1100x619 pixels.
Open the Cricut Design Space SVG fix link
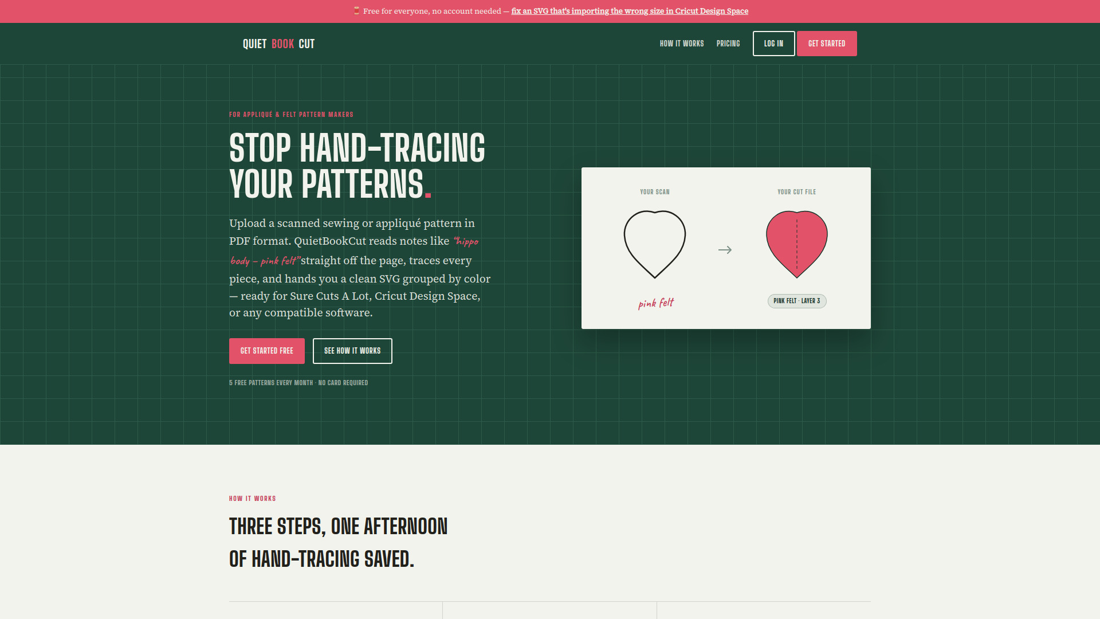630,11
